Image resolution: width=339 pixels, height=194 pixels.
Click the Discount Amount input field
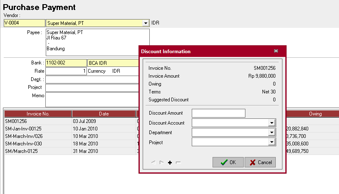(218, 113)
